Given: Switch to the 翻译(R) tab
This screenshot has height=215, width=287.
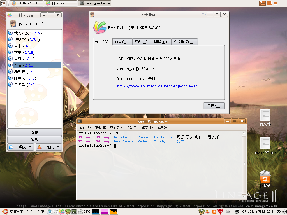Looking at the screenshot, I should coord(161,42).
